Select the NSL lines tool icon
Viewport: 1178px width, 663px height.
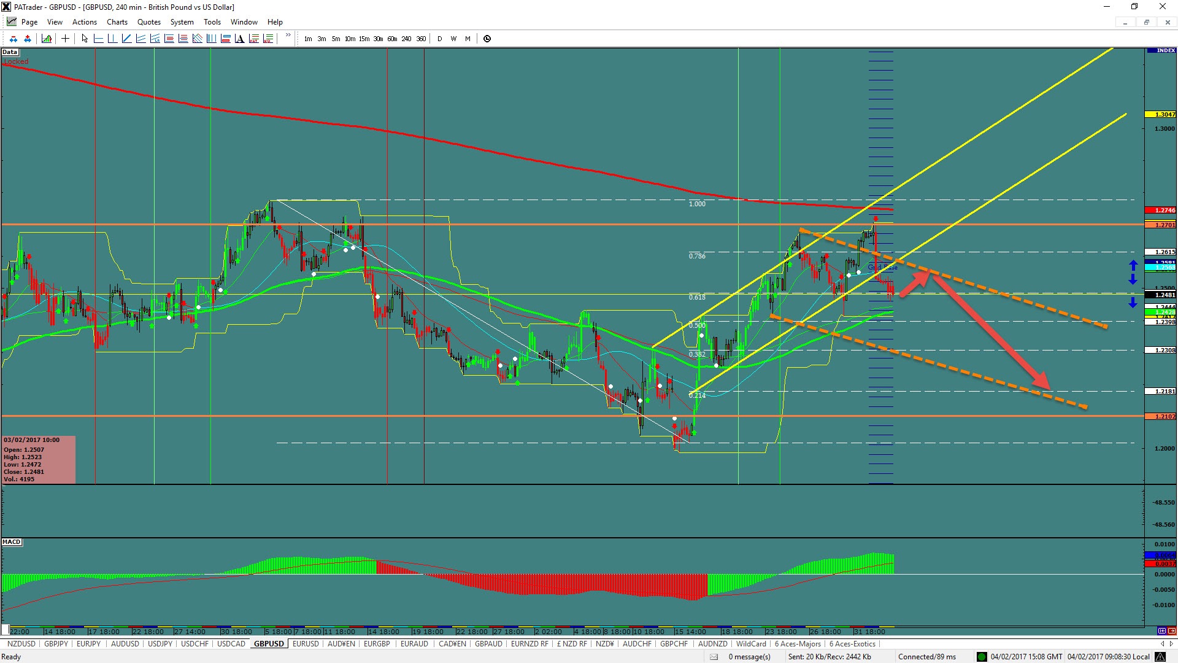click(x=268, y=39)
